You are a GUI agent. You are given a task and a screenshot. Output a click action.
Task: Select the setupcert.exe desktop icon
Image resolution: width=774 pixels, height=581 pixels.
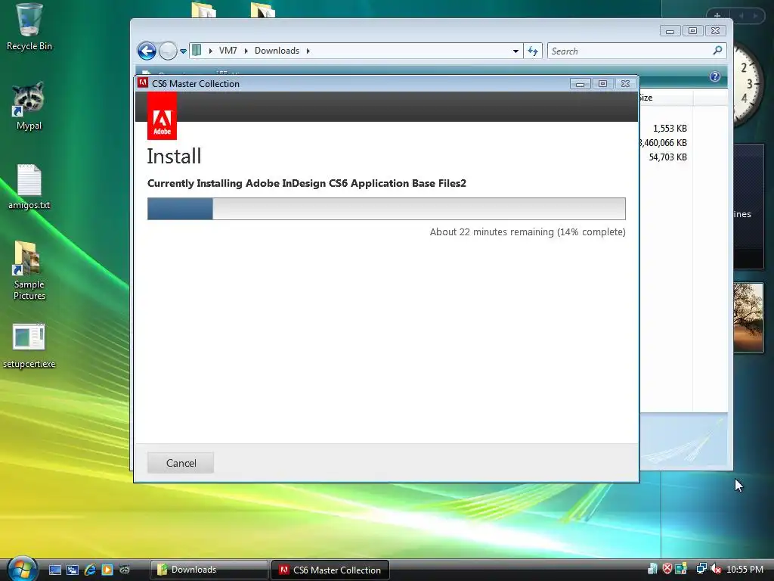pos(29,346)
